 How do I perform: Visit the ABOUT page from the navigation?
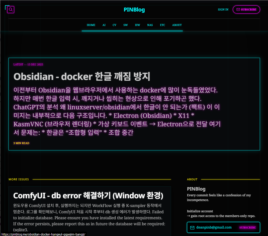click(177, 25)
